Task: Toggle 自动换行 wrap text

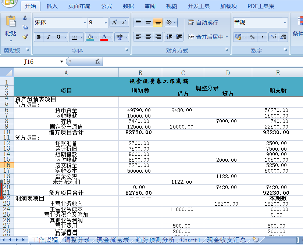Action: tap(203, 23)
